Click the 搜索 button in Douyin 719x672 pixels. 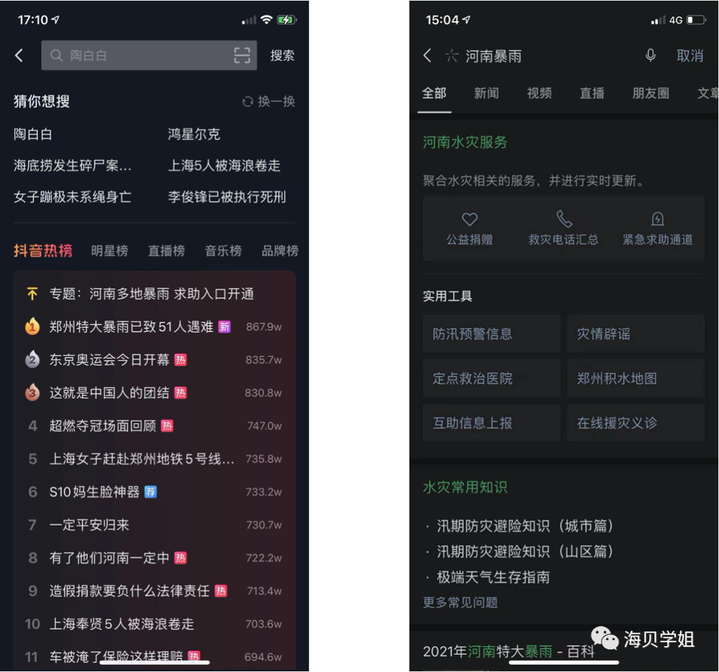282,55
